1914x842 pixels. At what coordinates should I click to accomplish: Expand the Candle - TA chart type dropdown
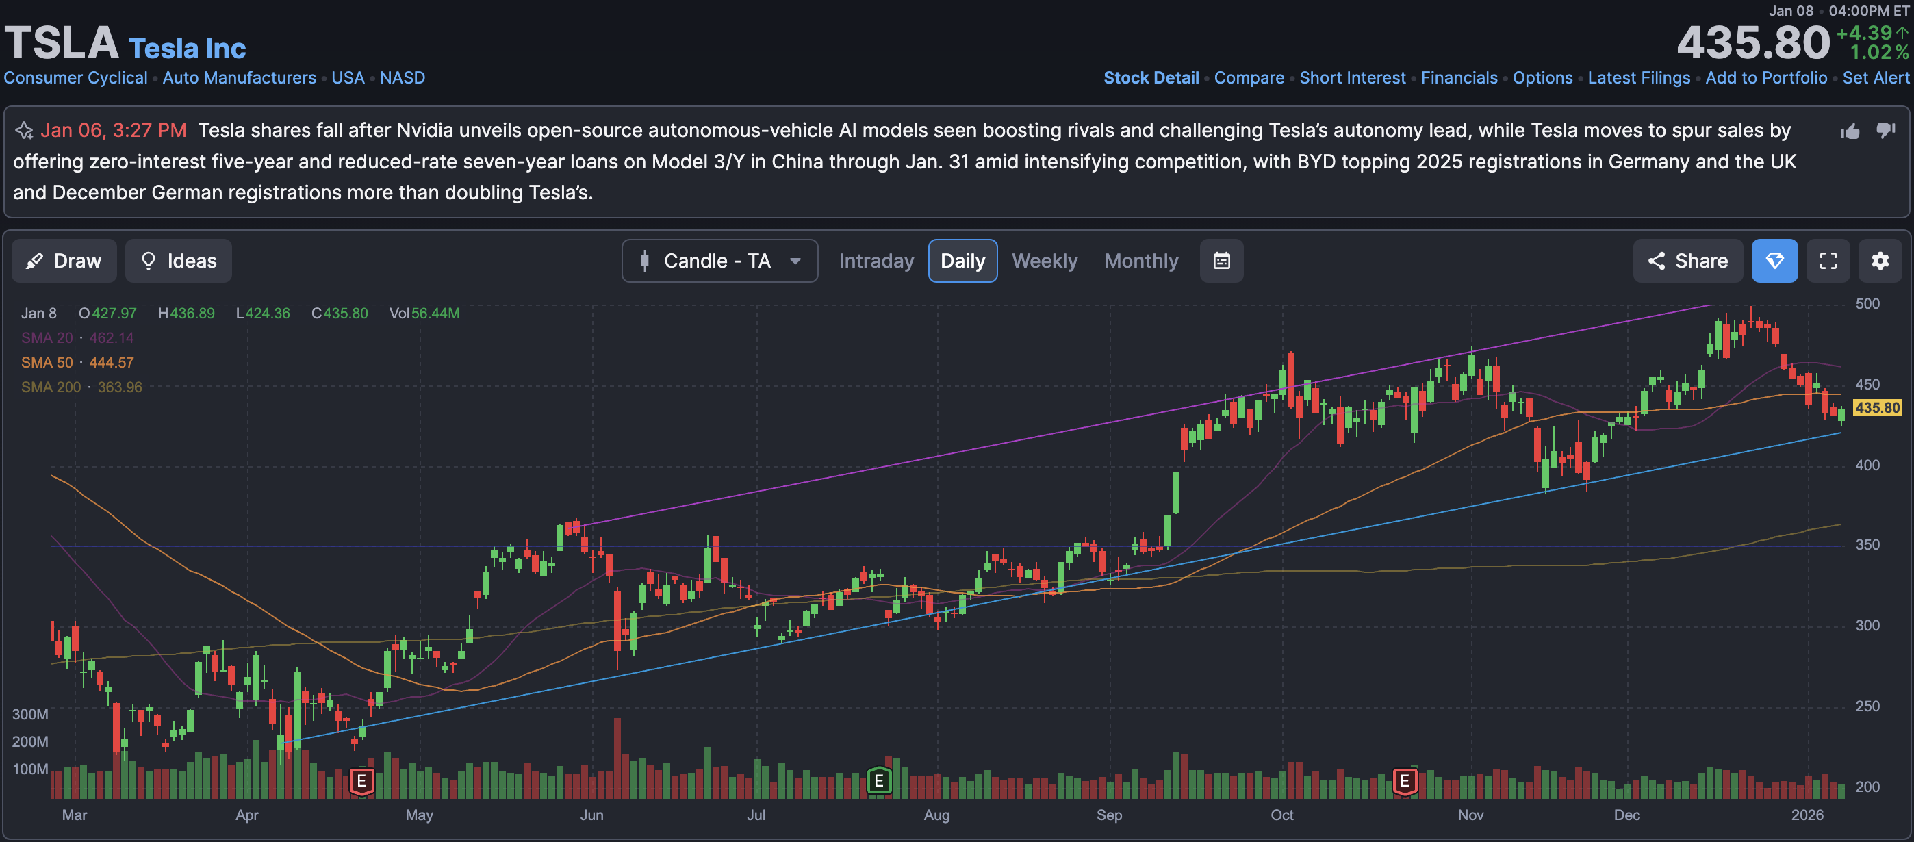719,261
